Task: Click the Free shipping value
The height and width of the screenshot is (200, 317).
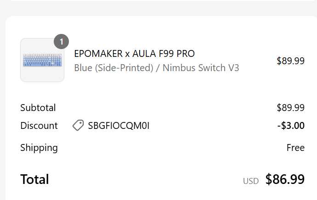Action: [x=295, y=147]
